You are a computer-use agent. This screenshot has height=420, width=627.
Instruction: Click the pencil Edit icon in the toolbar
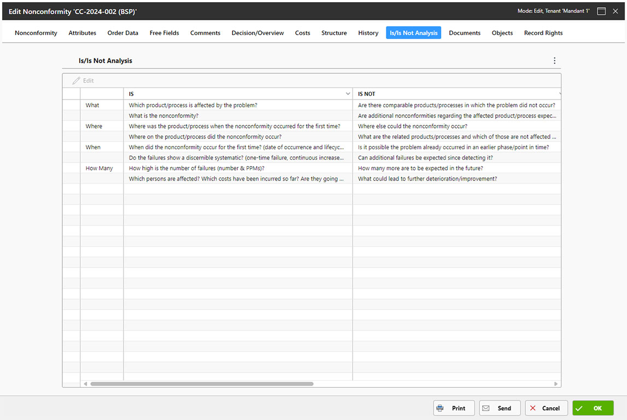(x=77, y=81)
